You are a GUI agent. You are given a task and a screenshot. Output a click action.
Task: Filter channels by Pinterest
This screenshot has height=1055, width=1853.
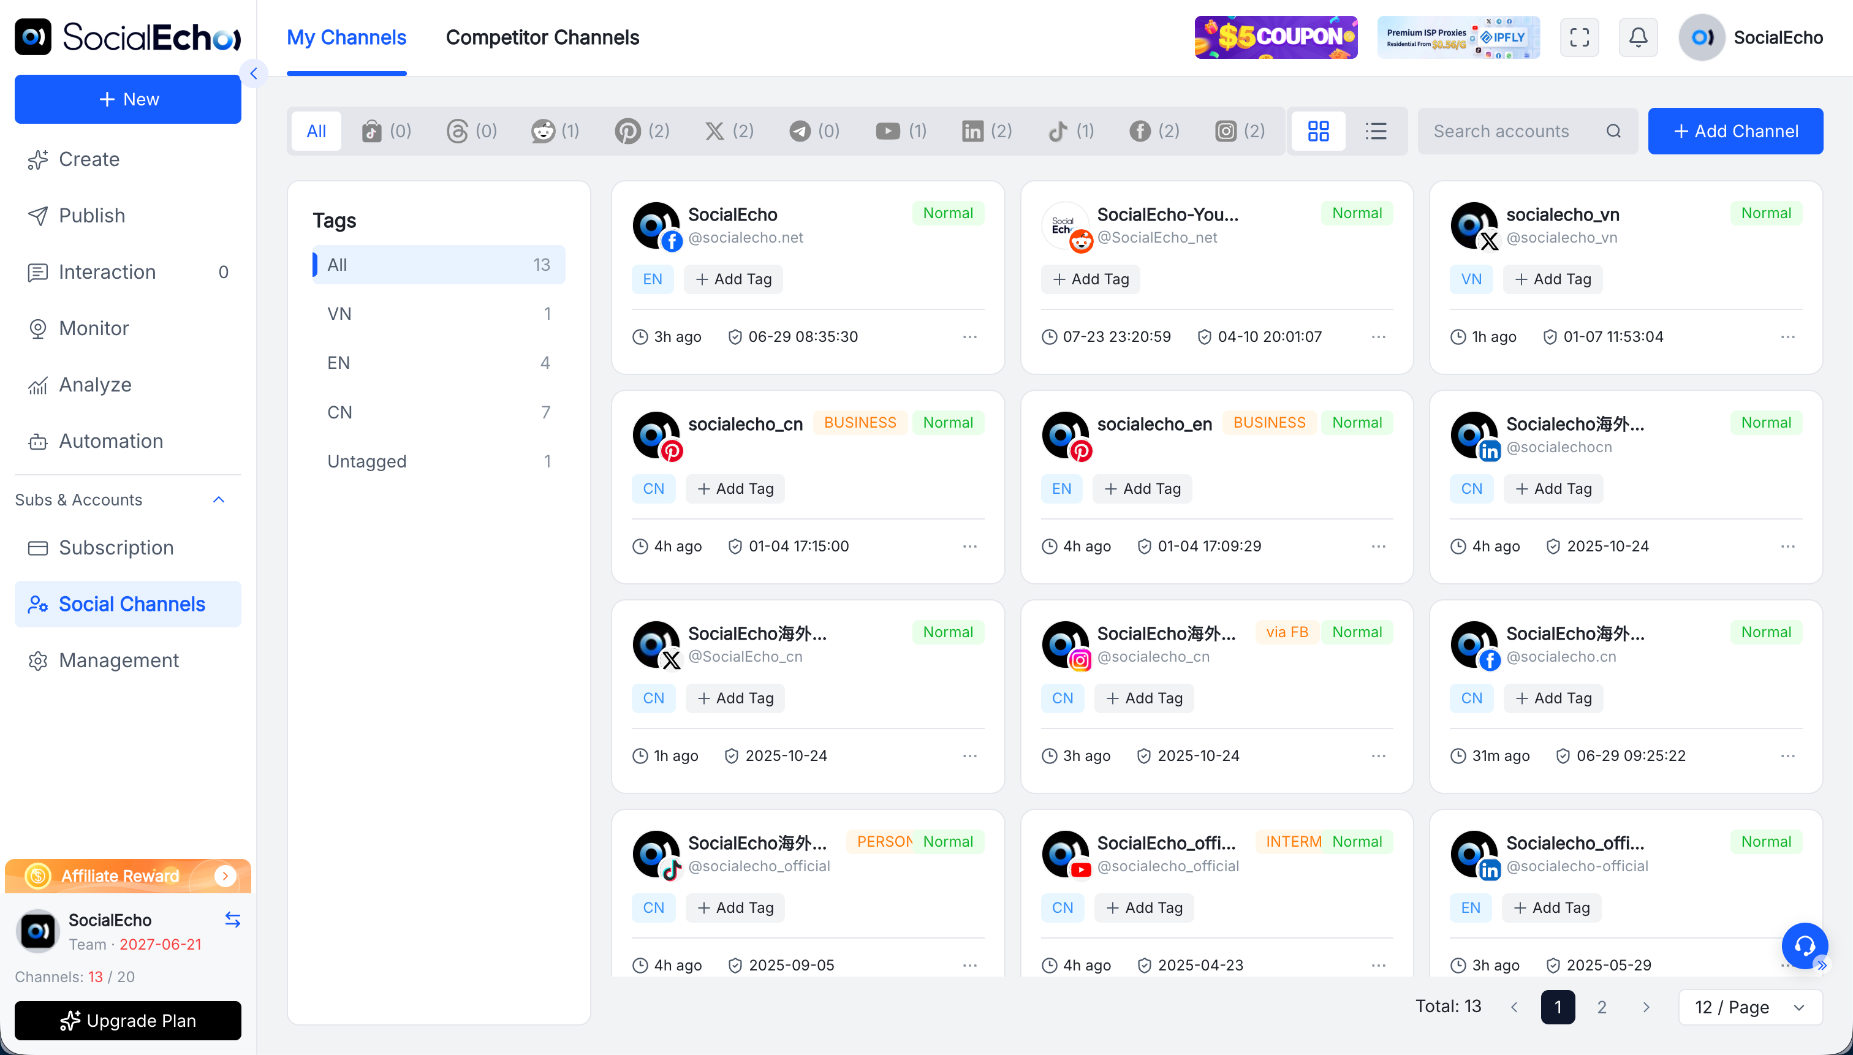click(x=642, y=131)
